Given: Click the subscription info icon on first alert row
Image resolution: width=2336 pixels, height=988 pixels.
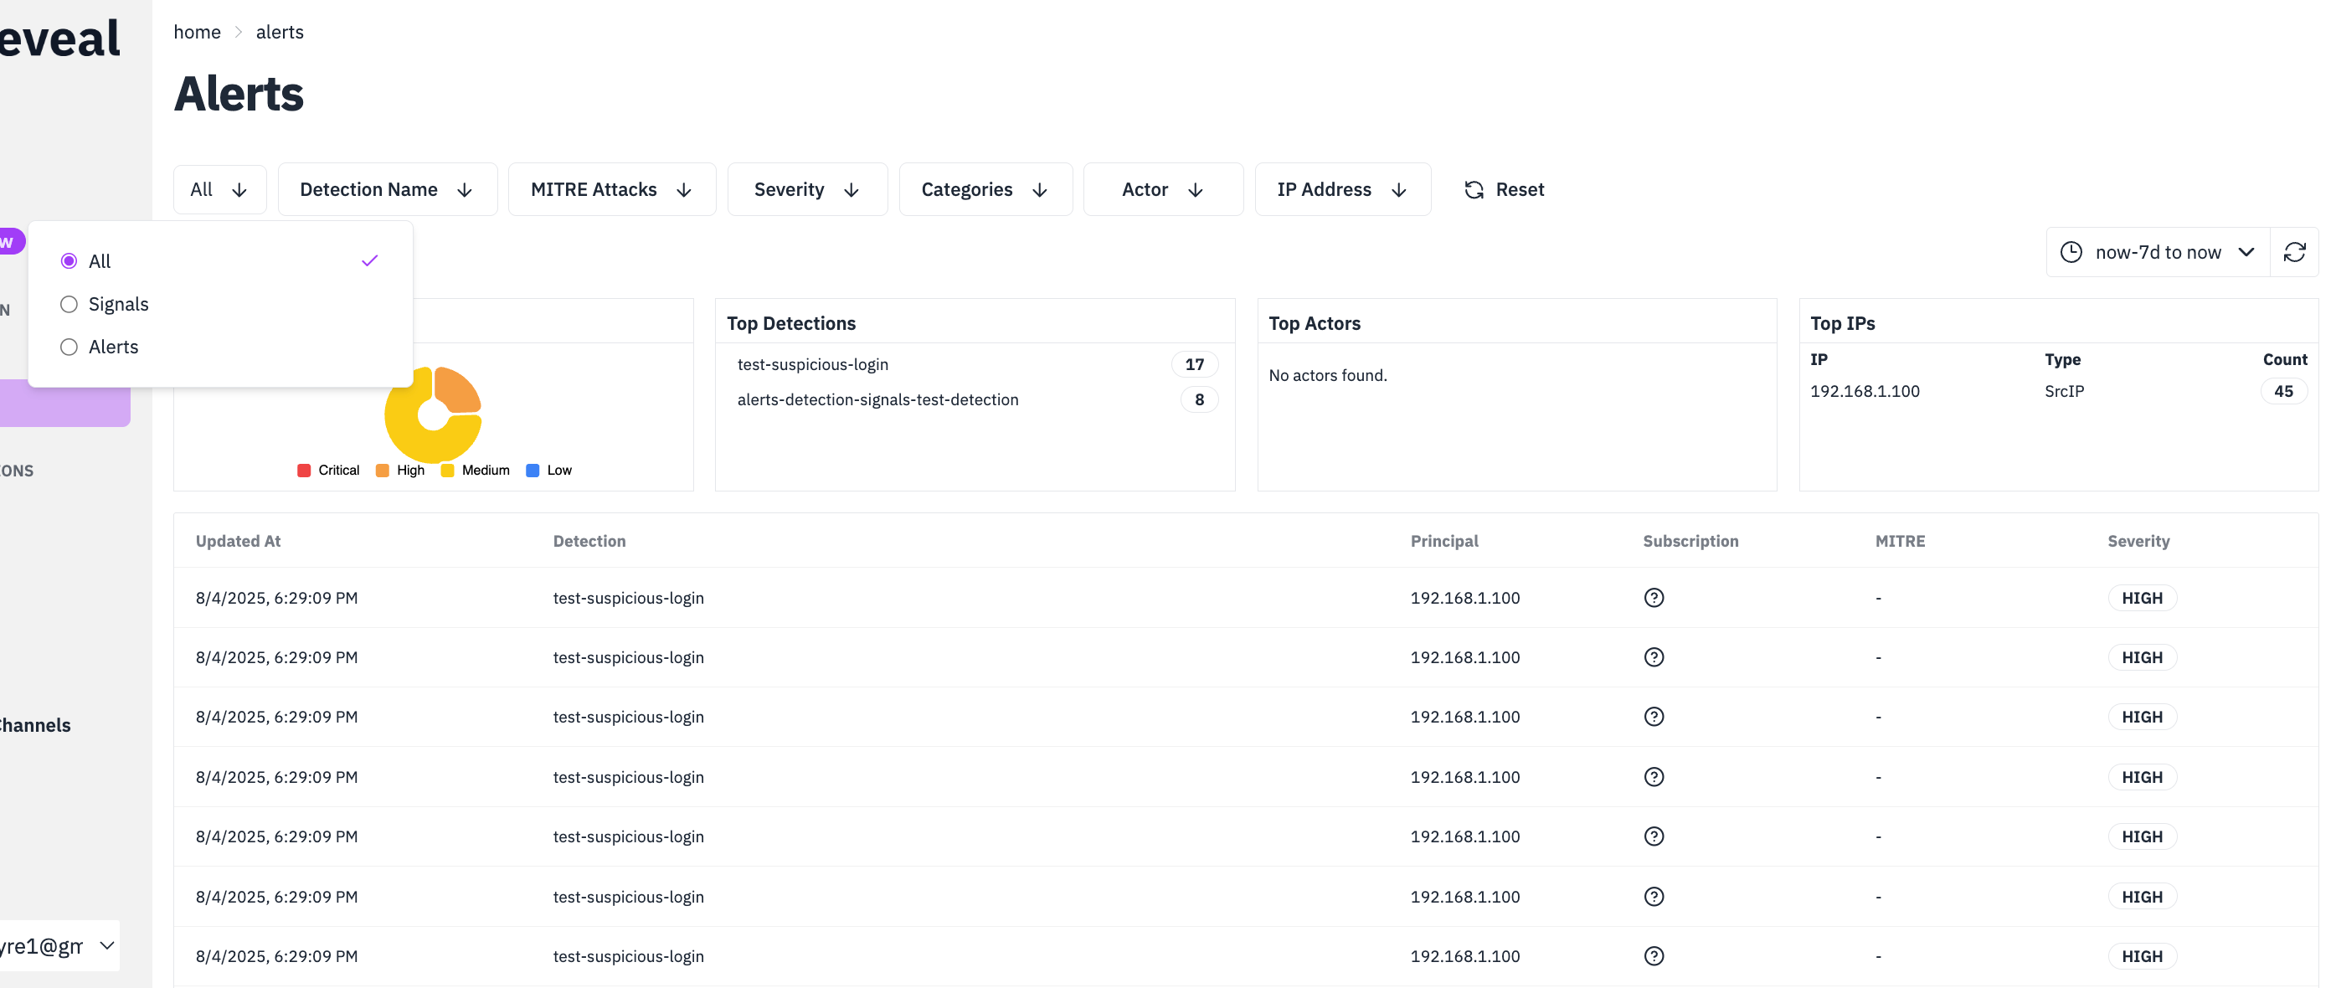Looking at the screenshot, I should click(x=1655, y=597).
